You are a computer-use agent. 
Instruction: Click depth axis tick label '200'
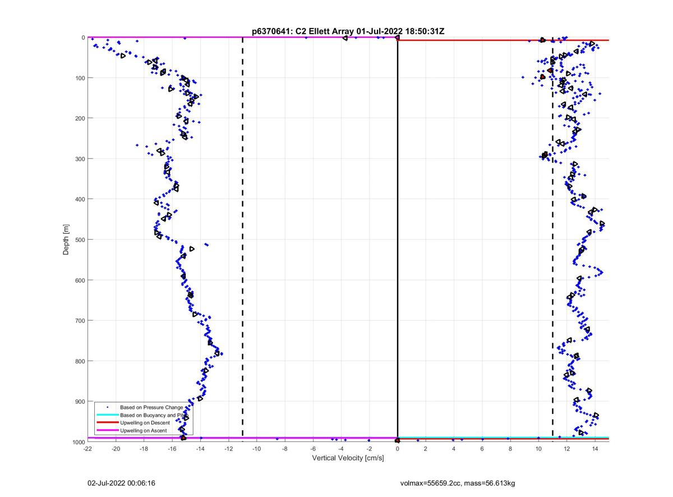[x=80, y=118]
